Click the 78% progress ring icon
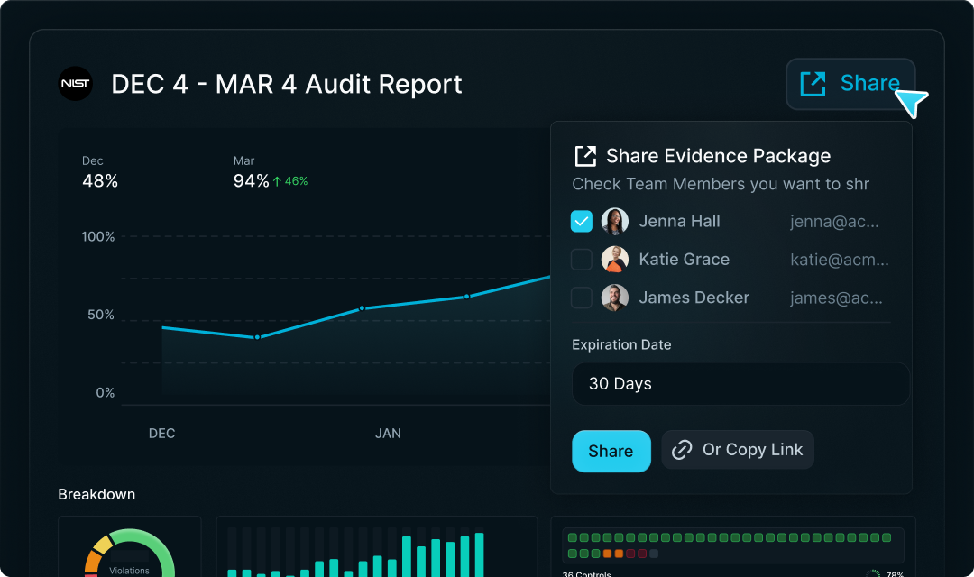 [873, 573]
